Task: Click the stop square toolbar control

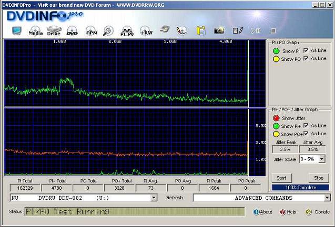Action: 273,31
